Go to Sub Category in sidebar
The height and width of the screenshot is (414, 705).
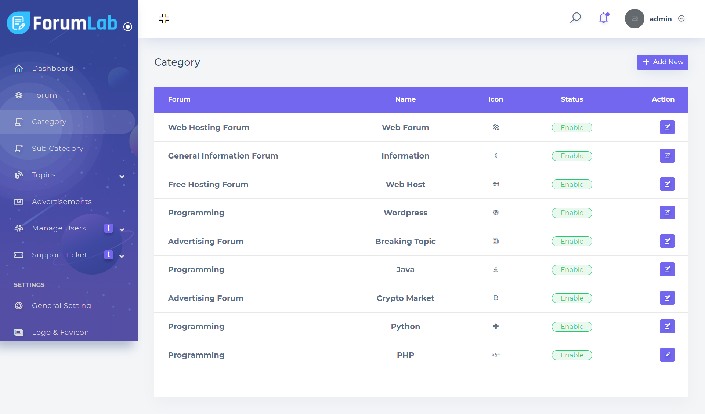click(57, 148)
